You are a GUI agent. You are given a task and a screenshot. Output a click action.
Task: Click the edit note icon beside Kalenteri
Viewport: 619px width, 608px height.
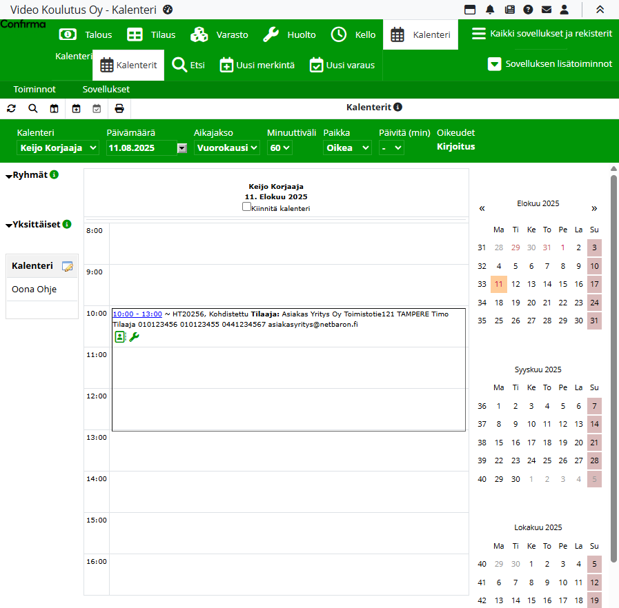pos(68,266)
